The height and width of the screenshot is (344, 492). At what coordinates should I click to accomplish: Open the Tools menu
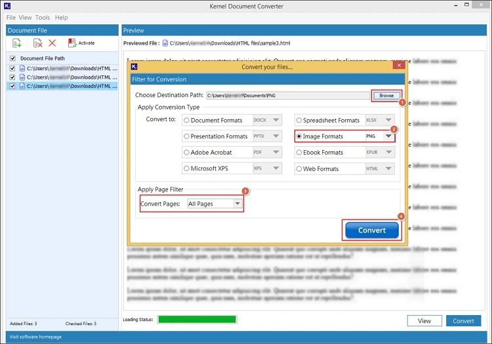click(43, 18)
